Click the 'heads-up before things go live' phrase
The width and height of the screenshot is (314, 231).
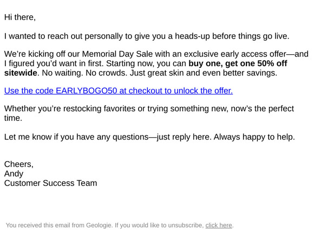pos(232,36)
